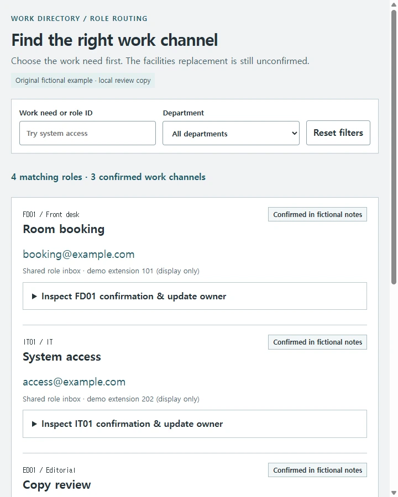398x497 pixels.
Task: Click the IT01 / IT label
Action: [x=38, y=342]
